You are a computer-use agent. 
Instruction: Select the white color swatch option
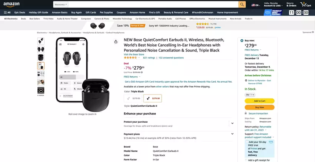133,98
